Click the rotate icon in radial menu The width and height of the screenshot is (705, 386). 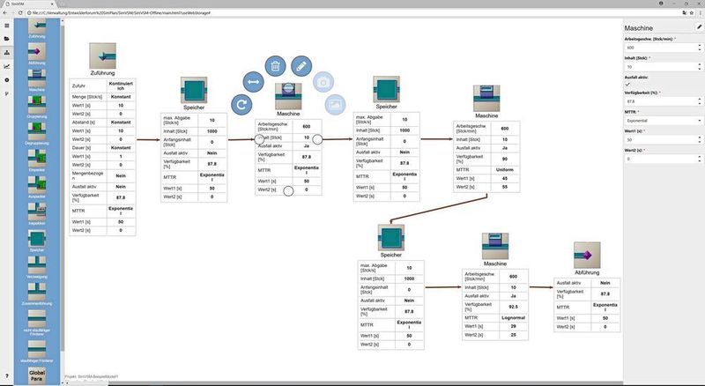[x=241, y=104]
